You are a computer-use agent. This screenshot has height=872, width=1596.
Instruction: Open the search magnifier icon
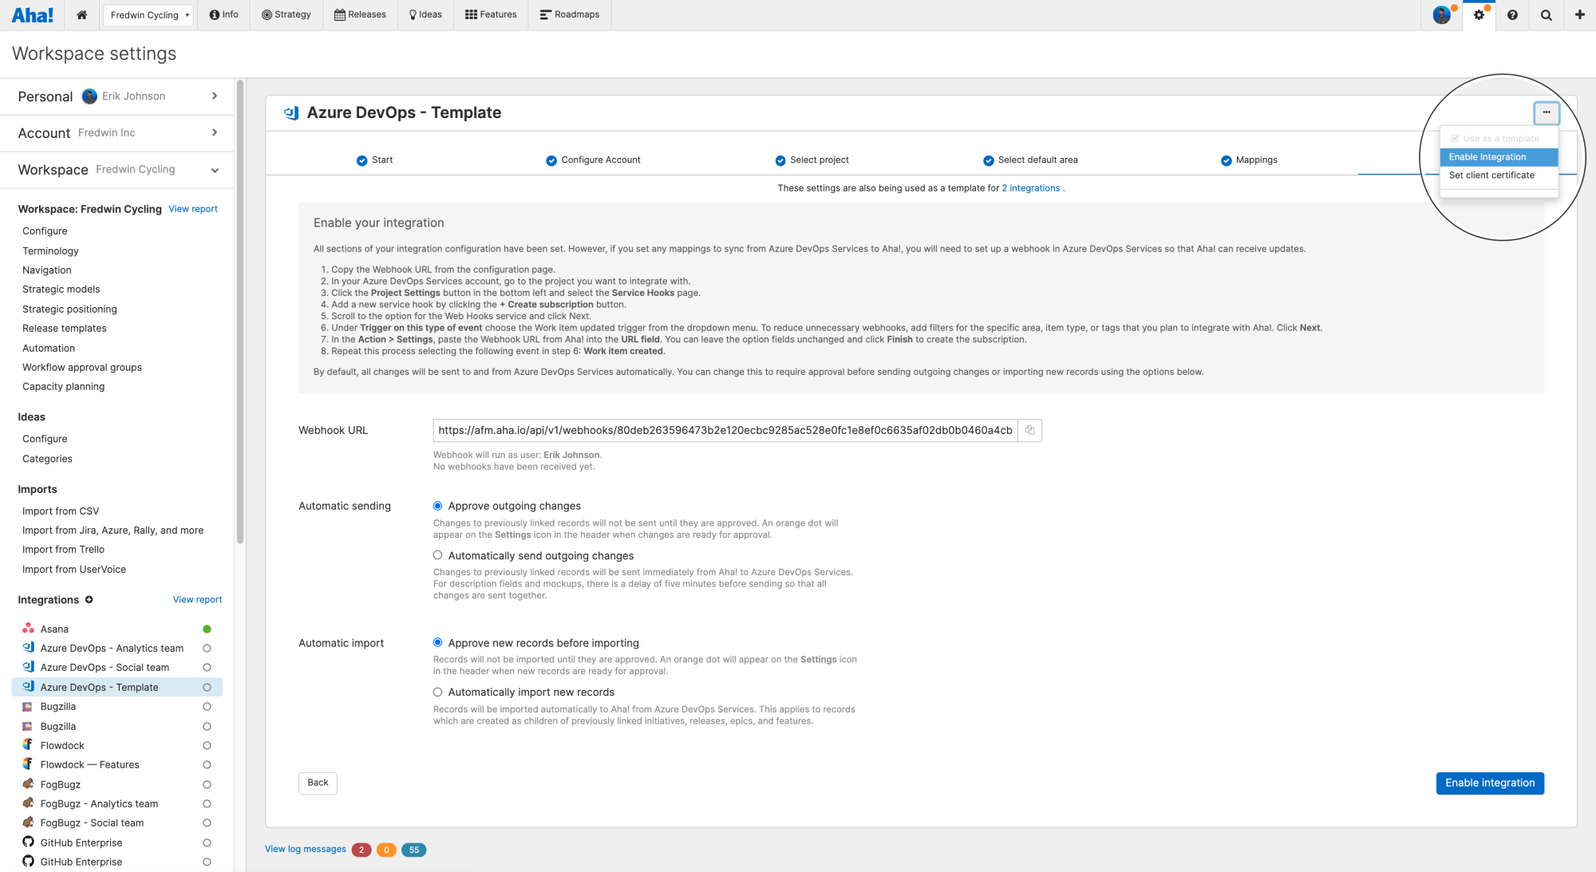(x=1546, y=14)
